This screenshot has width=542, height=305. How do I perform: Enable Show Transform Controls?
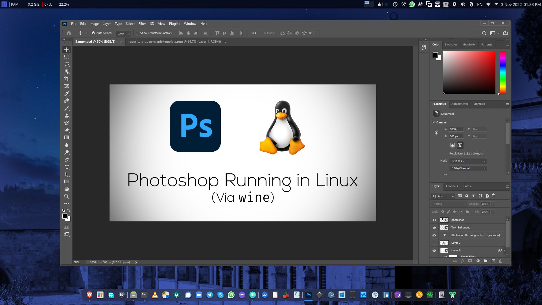137,33
